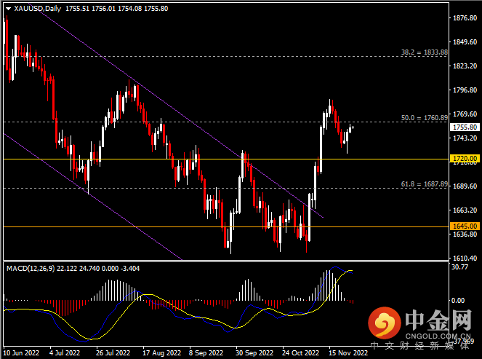Select the yellow 1645.00 price label

pos(462,226)
